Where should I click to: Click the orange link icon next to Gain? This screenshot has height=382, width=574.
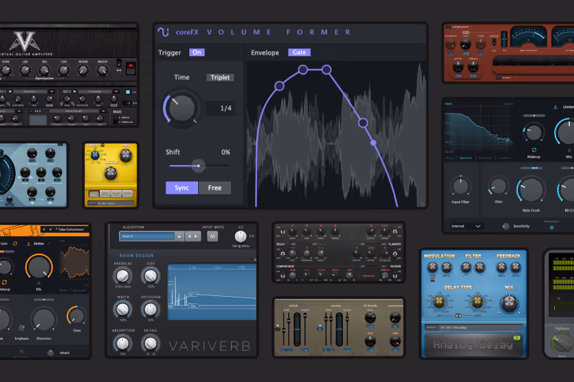click(x=15, y=244)
